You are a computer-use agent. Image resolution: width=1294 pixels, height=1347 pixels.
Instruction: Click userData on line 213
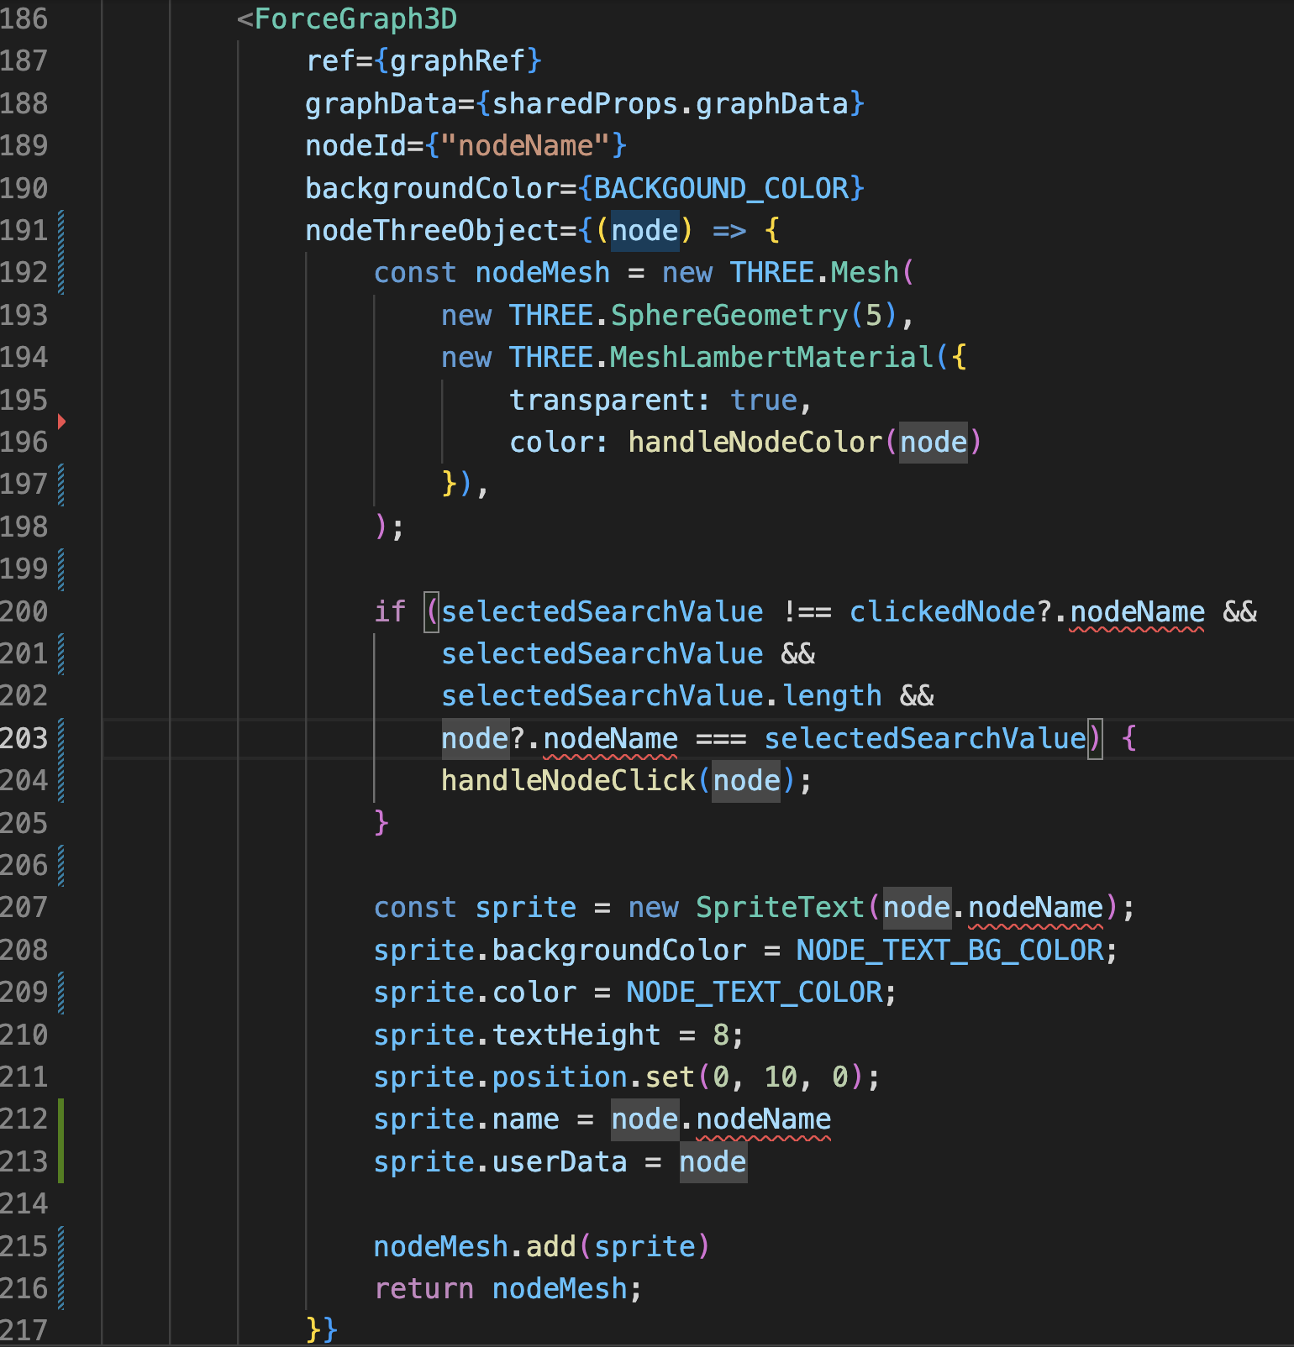coord(560,1161)
